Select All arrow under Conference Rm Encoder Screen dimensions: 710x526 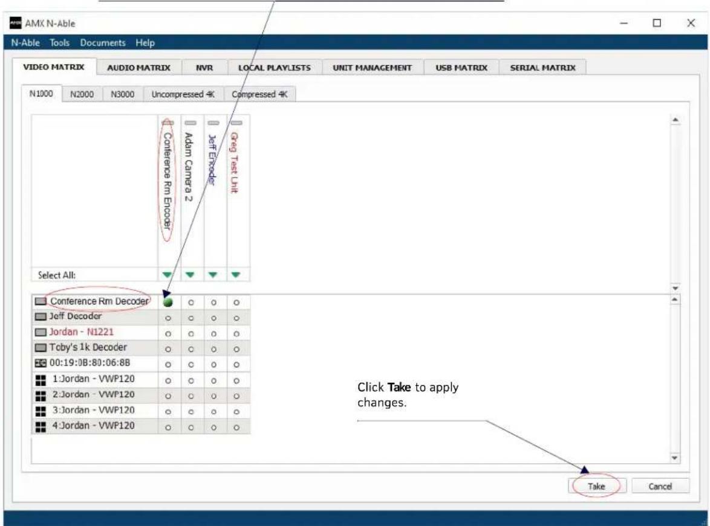(167, 275)
